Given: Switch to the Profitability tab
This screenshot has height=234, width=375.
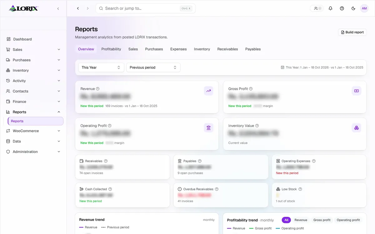Looking at the screenshot, I should pyautogui.click(x=111, y=49).
